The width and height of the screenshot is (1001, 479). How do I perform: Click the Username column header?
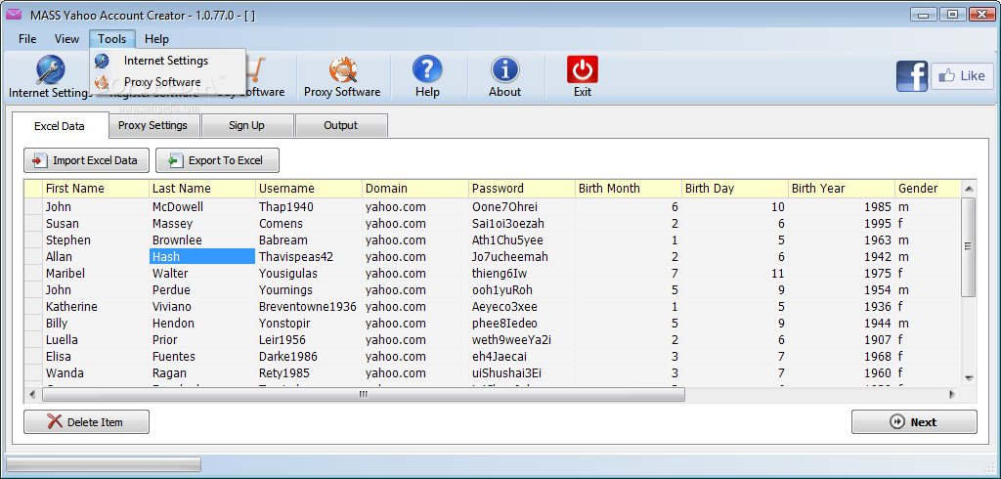pyautogui.click(x=309, y=189)
